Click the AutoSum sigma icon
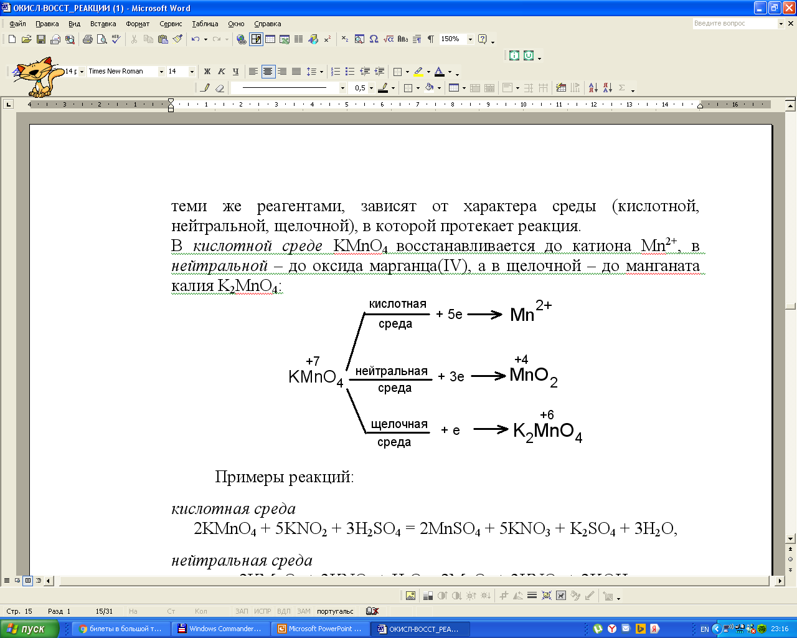The image size is (797, 638). (x=622, y=88)
